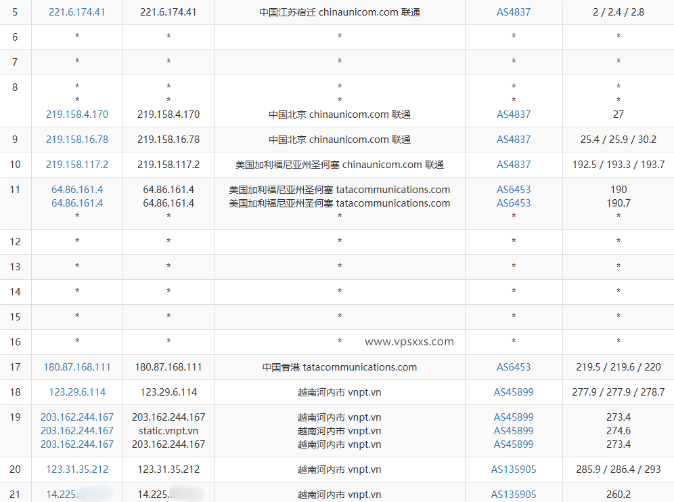Click the AS4837 link on hop 5
Viewport: 674px width, 502px height.
point(514,12)
